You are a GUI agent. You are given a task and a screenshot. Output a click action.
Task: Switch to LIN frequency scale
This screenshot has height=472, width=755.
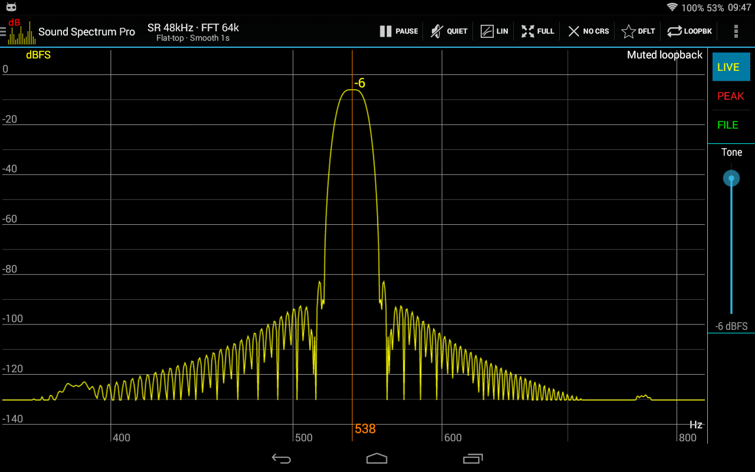tap(494, 31)
